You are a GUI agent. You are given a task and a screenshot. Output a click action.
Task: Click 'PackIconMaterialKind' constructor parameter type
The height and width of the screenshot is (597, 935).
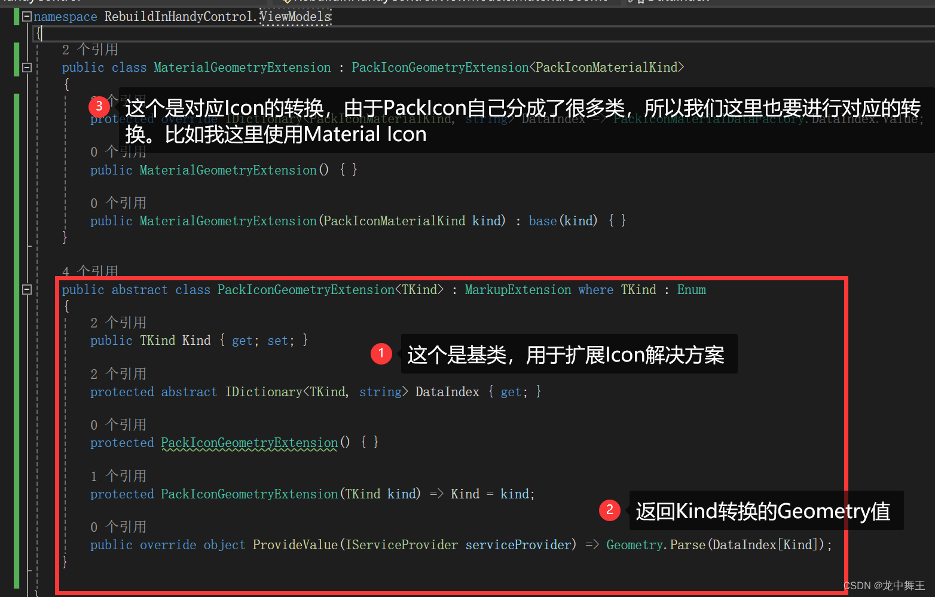tap(395, 221)
